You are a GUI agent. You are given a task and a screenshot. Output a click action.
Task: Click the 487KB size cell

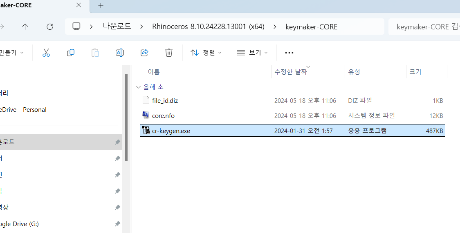click(435, 131)
